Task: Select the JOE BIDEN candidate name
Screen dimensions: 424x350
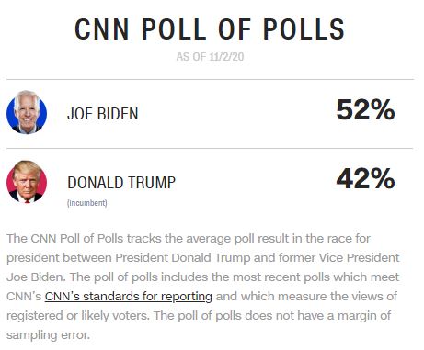Action: (102, 114)
